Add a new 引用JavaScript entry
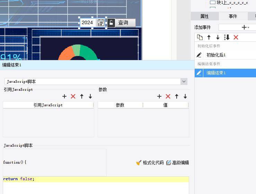This screenshot has width=256, height=194. (64, 96)
